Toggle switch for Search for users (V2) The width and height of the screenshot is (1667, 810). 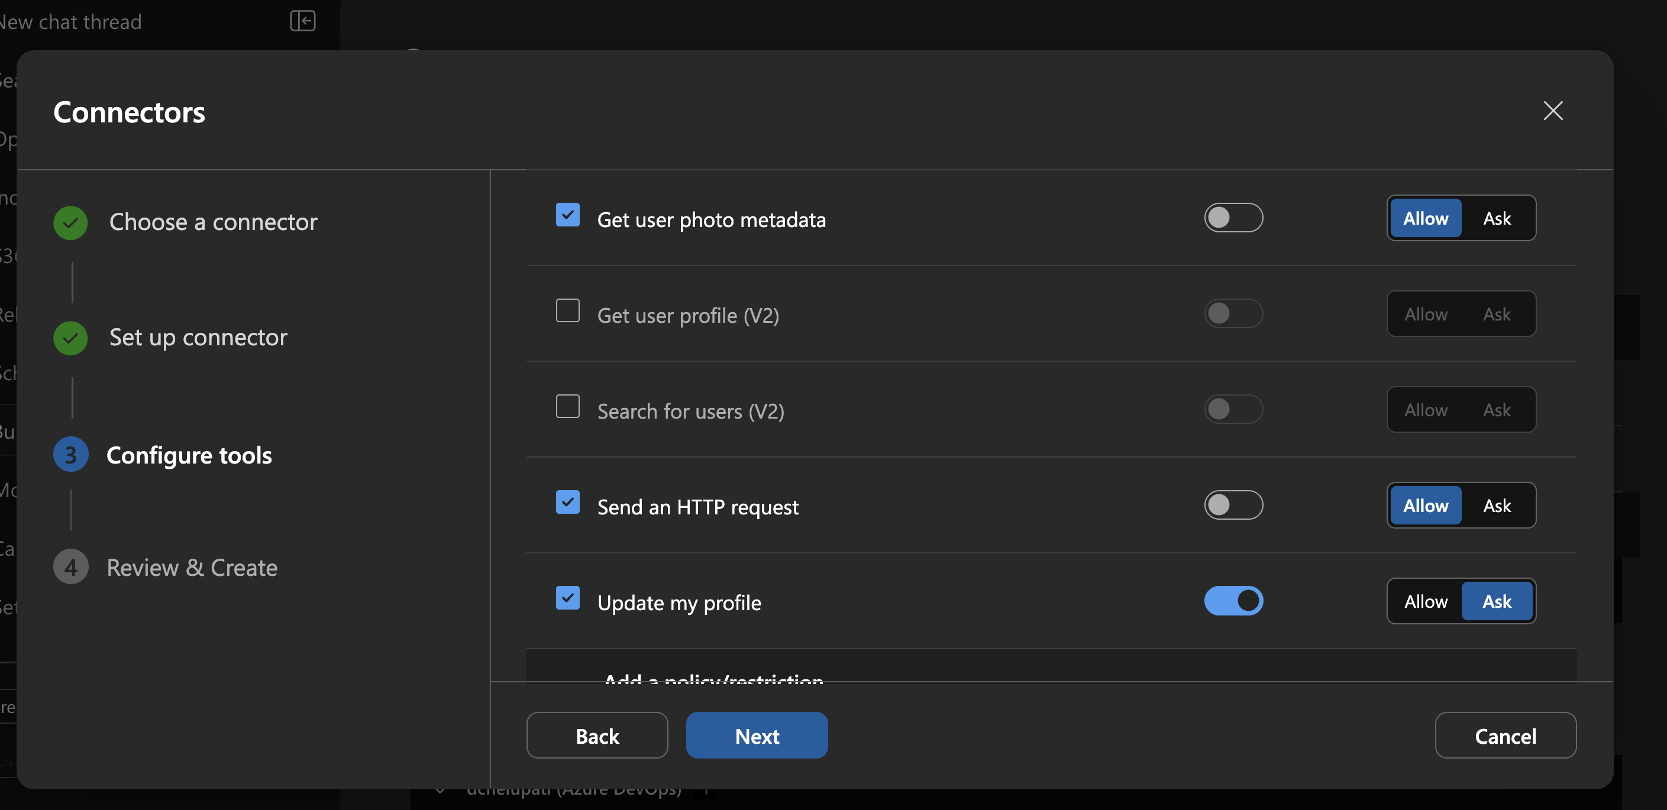coord(1233,409)
